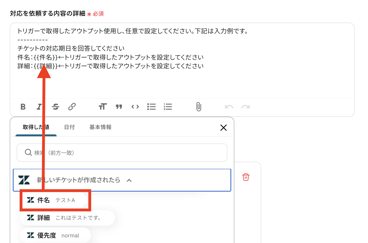Focus the 検索 (前方一致) search field
Screen dimensions: 368x243
(x=122, y=153)
